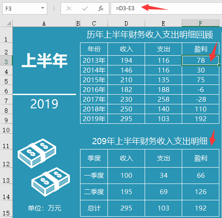Select row 6 header
The height and width of the screenshot is (218, 222).
coord(6,90)
